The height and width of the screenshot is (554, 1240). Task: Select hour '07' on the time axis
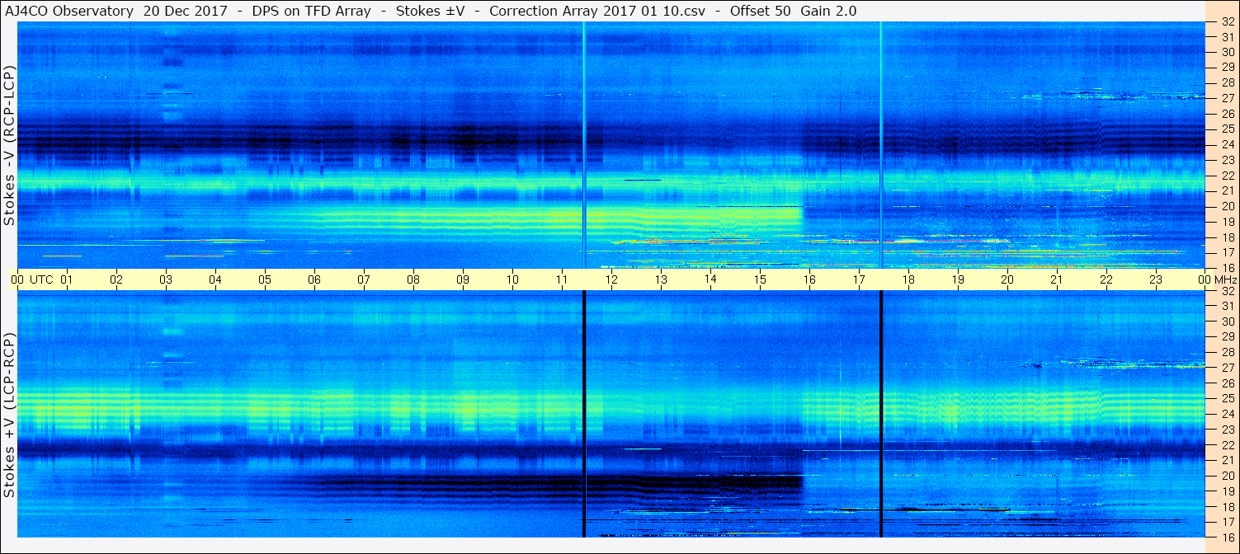[x=364, y=279]
